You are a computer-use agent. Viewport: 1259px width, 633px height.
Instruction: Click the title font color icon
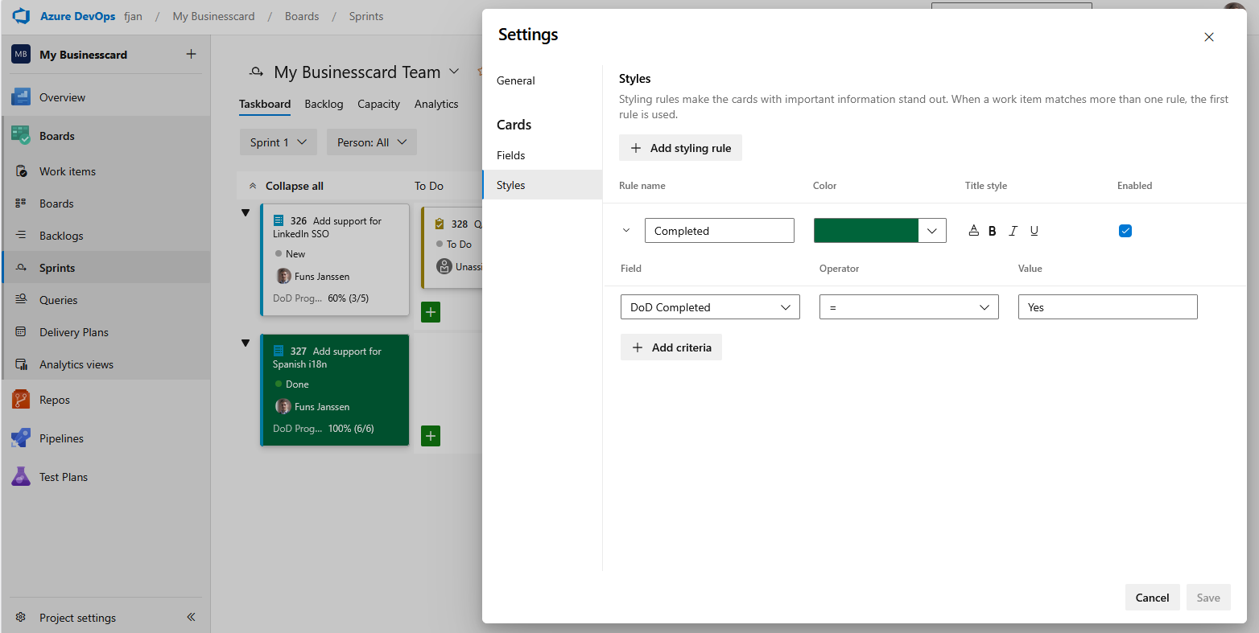pyautogui.click(x=973, y=231)
